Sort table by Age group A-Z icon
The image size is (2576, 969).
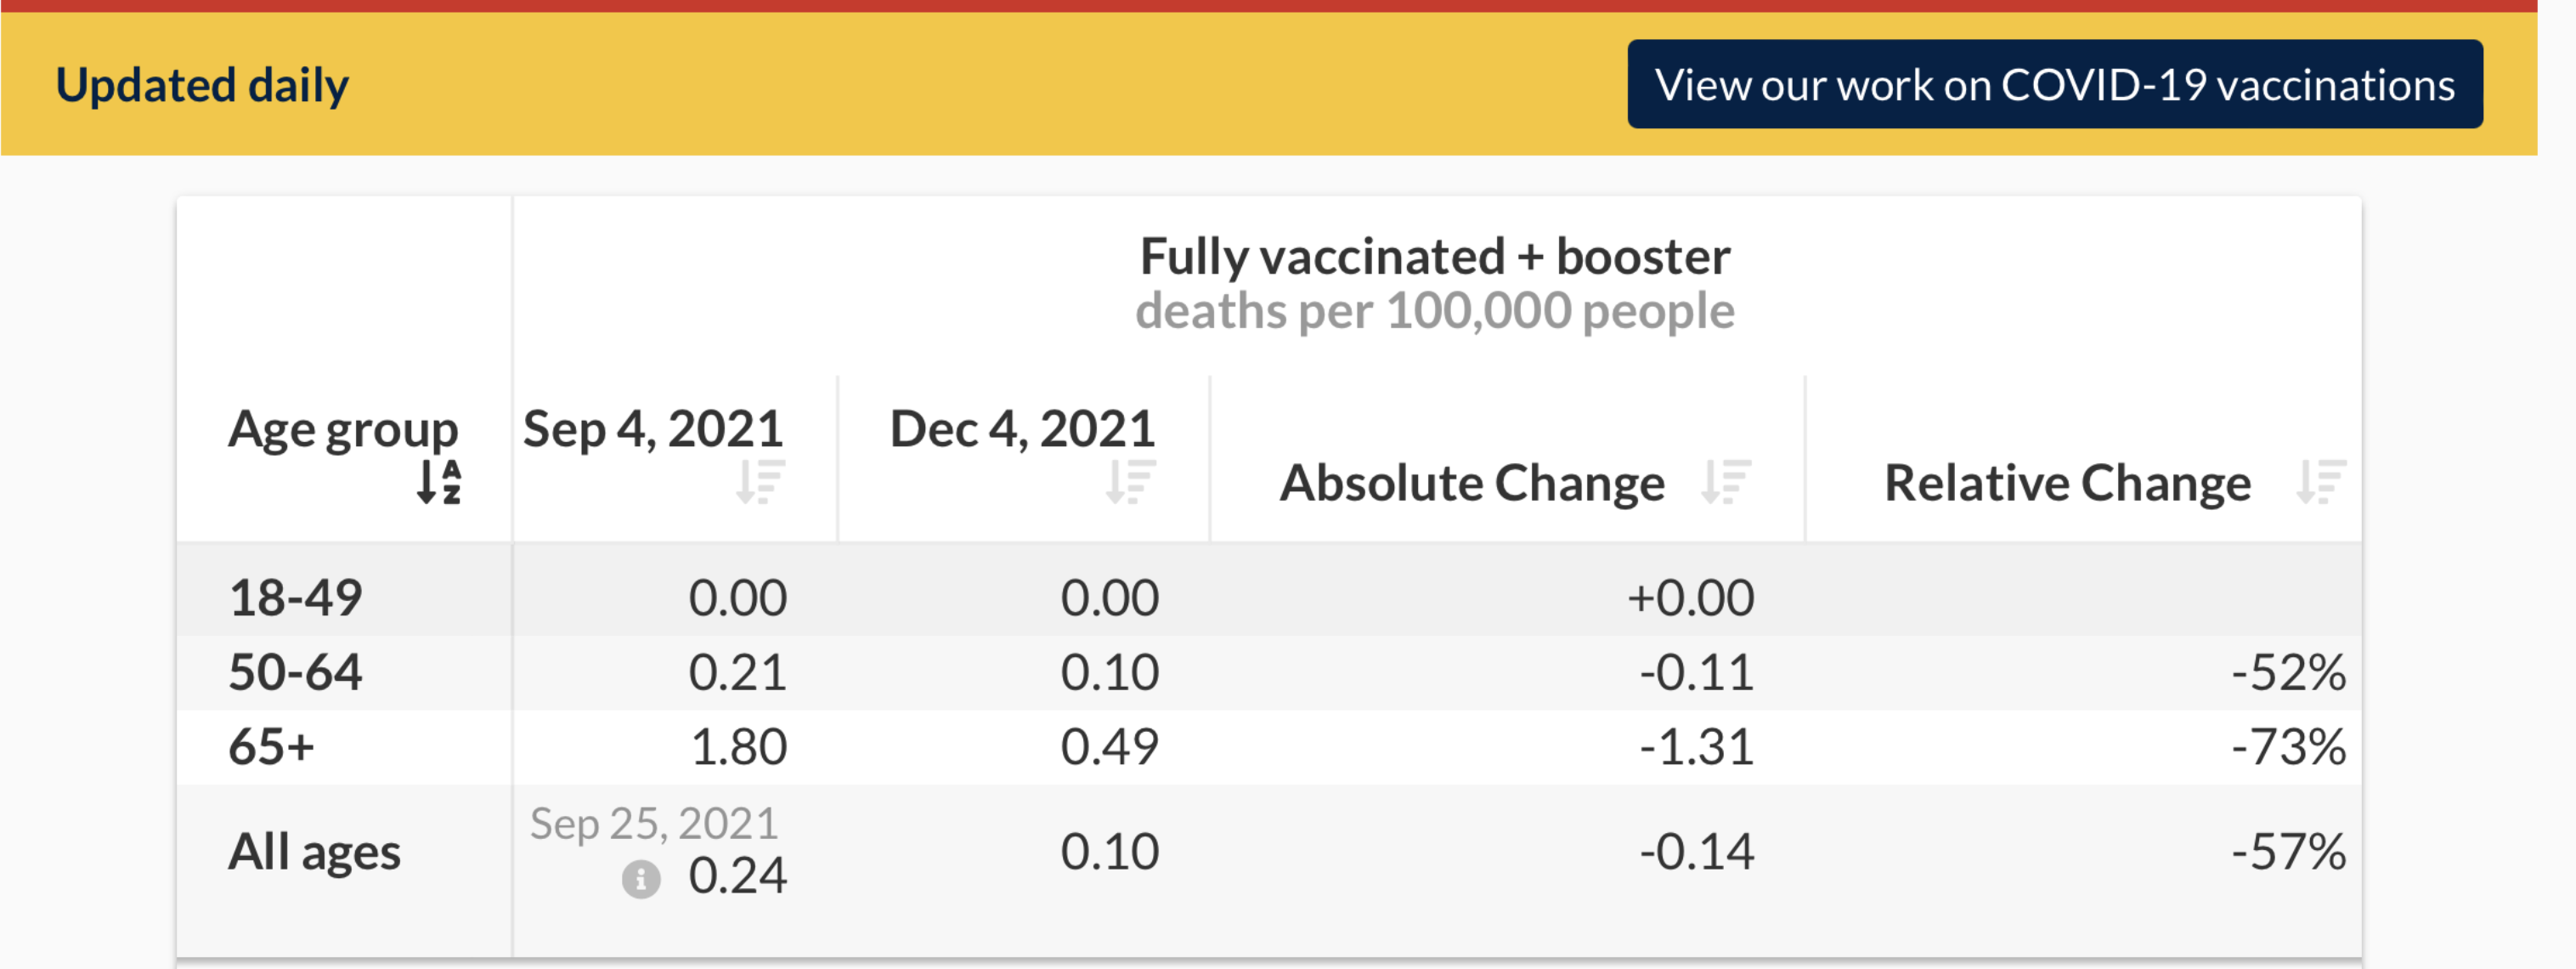click(439, 482)
